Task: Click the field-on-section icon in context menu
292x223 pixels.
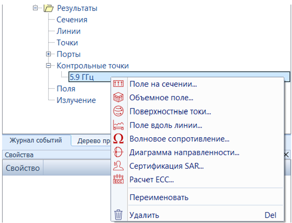Action: (118, 84)
